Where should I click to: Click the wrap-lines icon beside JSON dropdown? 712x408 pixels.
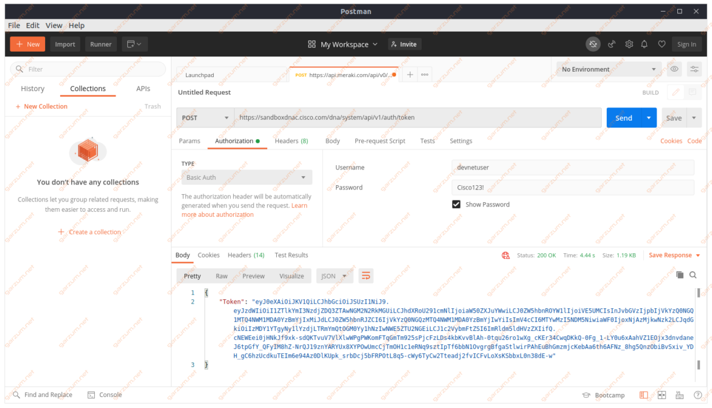(365, 275)
